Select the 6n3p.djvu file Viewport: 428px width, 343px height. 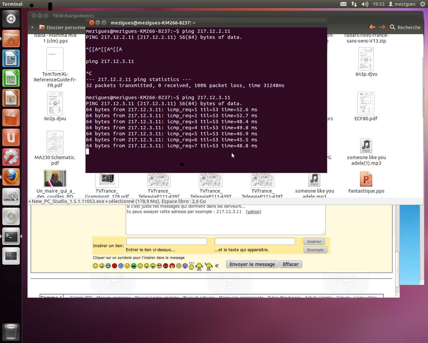366,62
